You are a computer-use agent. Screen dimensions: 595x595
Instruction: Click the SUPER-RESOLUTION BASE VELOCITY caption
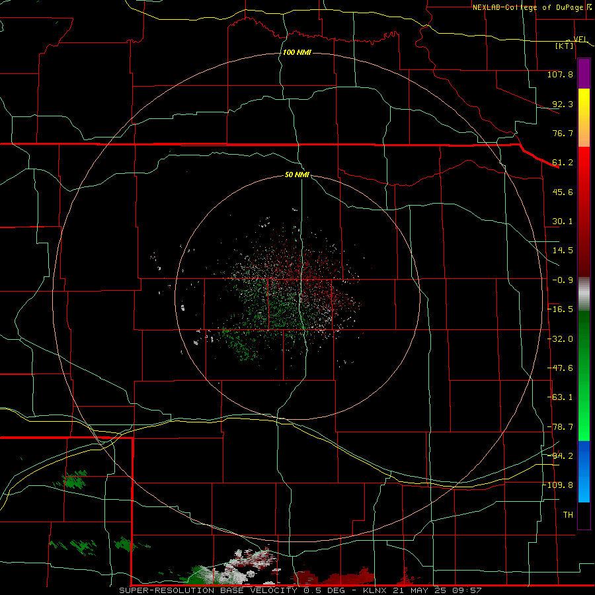(x=208, y=590)
